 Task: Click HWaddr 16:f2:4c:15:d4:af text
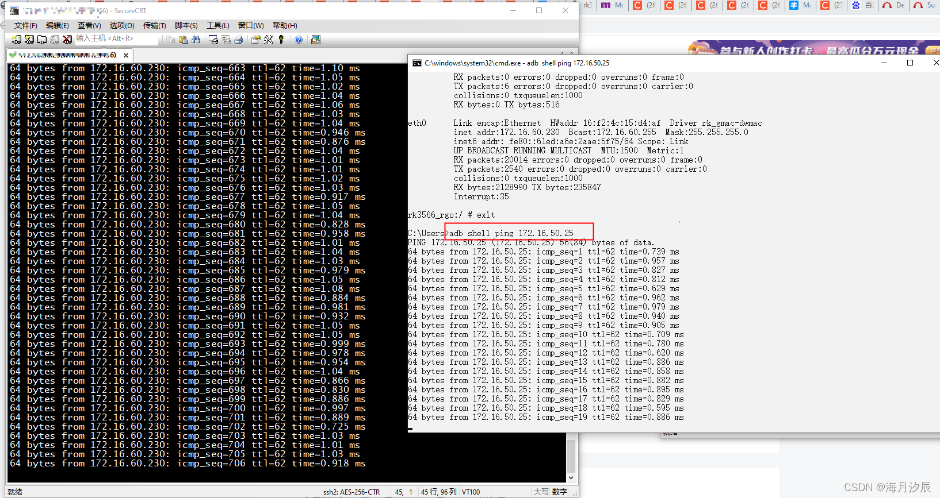605,123
